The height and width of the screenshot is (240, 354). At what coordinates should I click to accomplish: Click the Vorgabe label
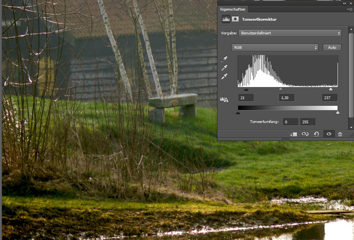[229, 33]
